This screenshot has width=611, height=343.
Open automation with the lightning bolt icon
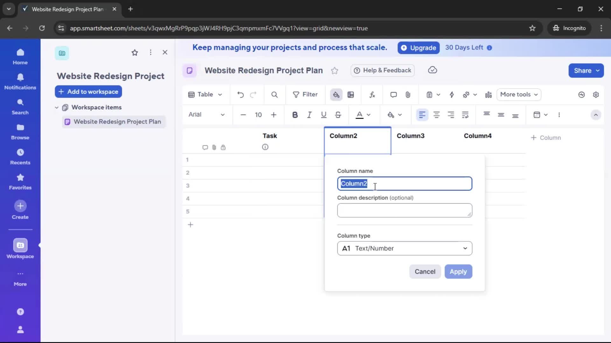[452, 95]
